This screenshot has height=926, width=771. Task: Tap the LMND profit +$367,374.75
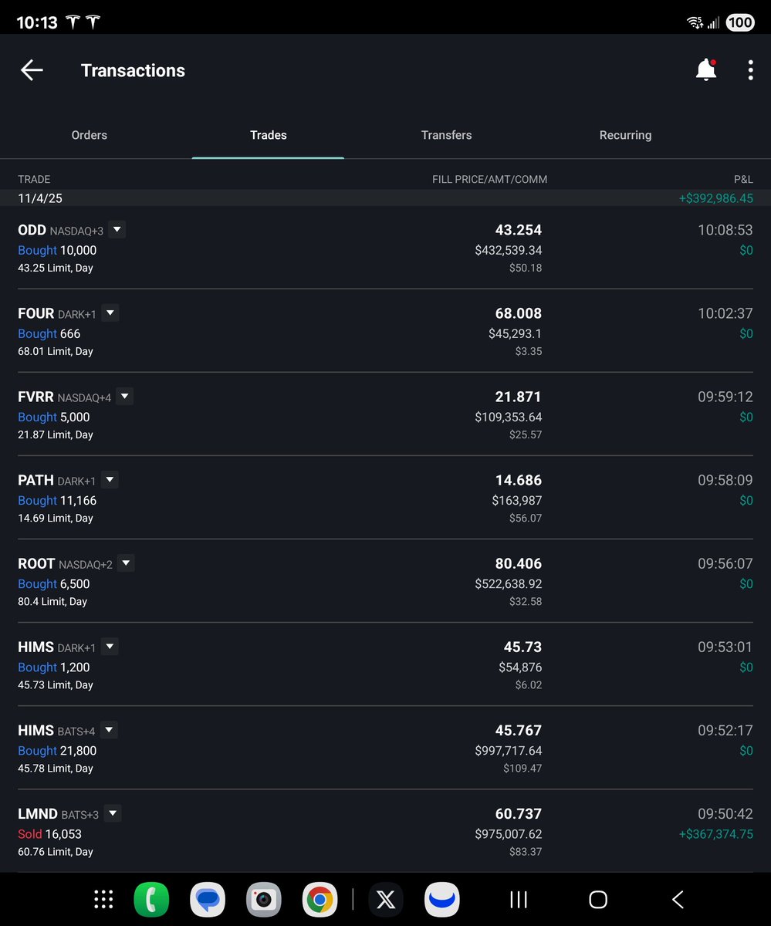(716, 834)
